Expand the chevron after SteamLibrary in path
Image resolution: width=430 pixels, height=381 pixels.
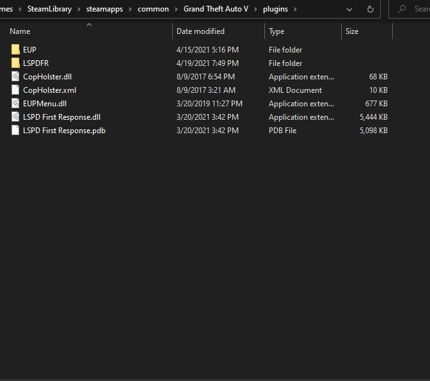click(x=79, y=10)
